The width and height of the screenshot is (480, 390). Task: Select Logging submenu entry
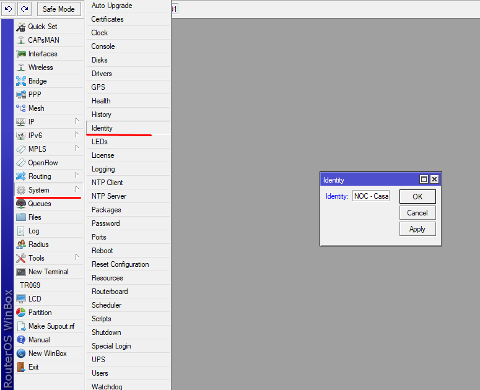coord(128,169)
